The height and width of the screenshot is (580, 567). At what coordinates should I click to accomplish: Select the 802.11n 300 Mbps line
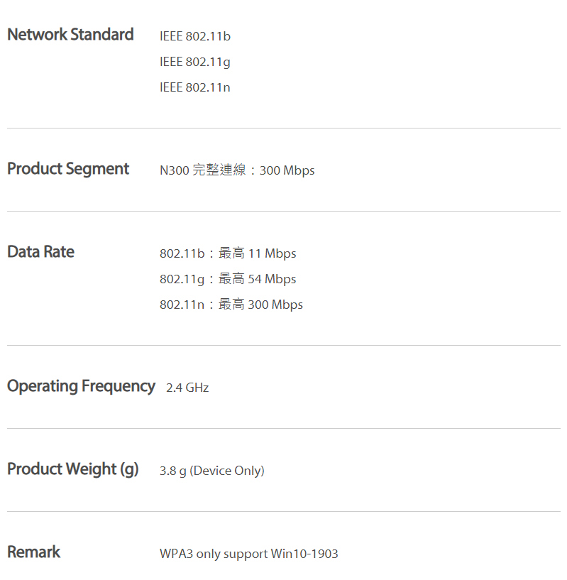tap(231, 305)
